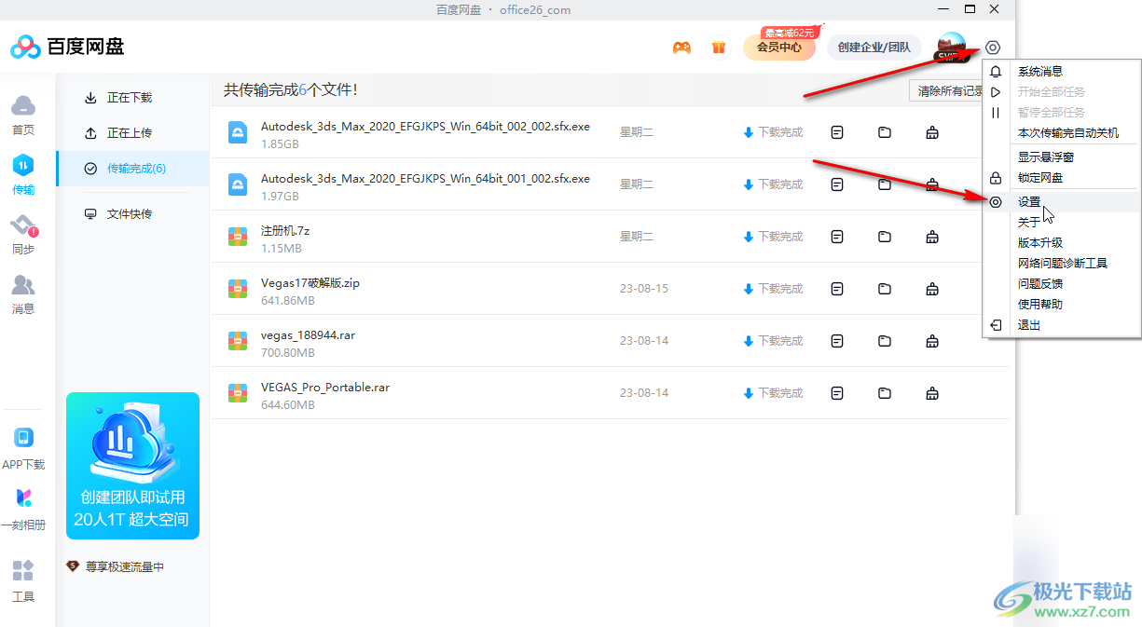The width and height of the screenshot is (1142, 627).
Task: Select 设置 from the dropdown menu
Action: click(x=1029, y=202)
